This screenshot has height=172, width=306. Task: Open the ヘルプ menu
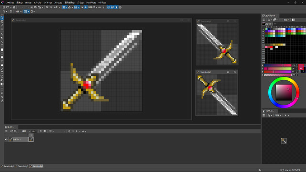[102, 3]
